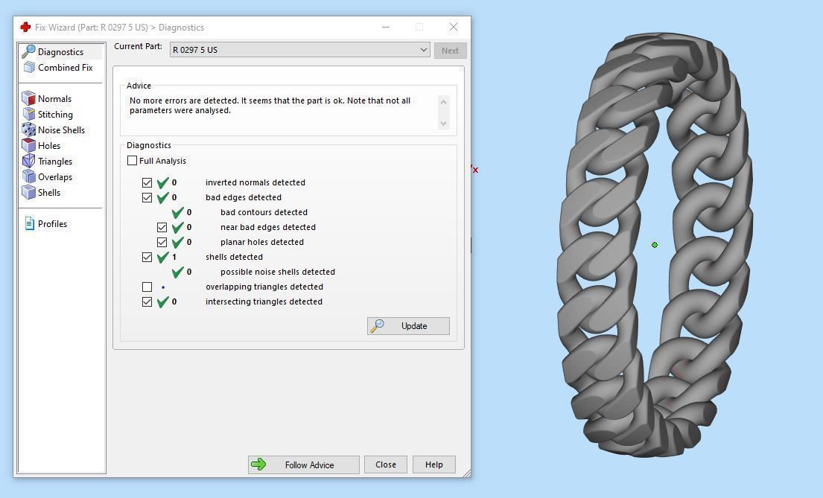Go to Holes fix page

(x=49, y=146)
